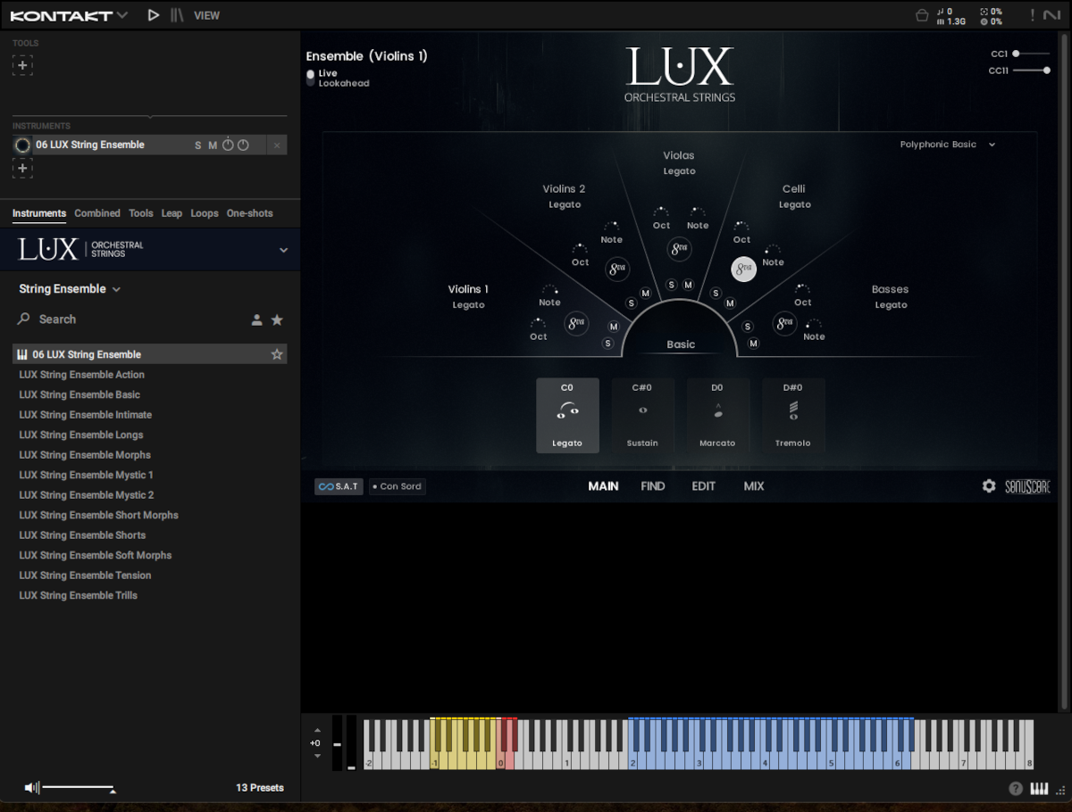The image size is (1072, 812).
Task: Open the Loops tab in browser
Action: [205, 213]
